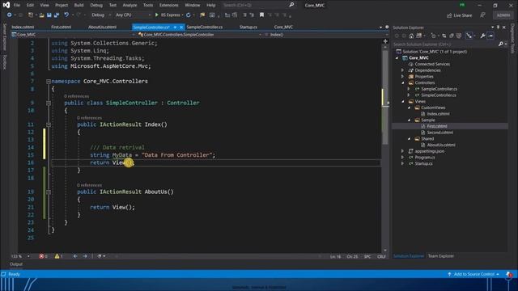Click the notifications icon in the status bar
Viewport: 518px width, 291px height.
point(509,274)
